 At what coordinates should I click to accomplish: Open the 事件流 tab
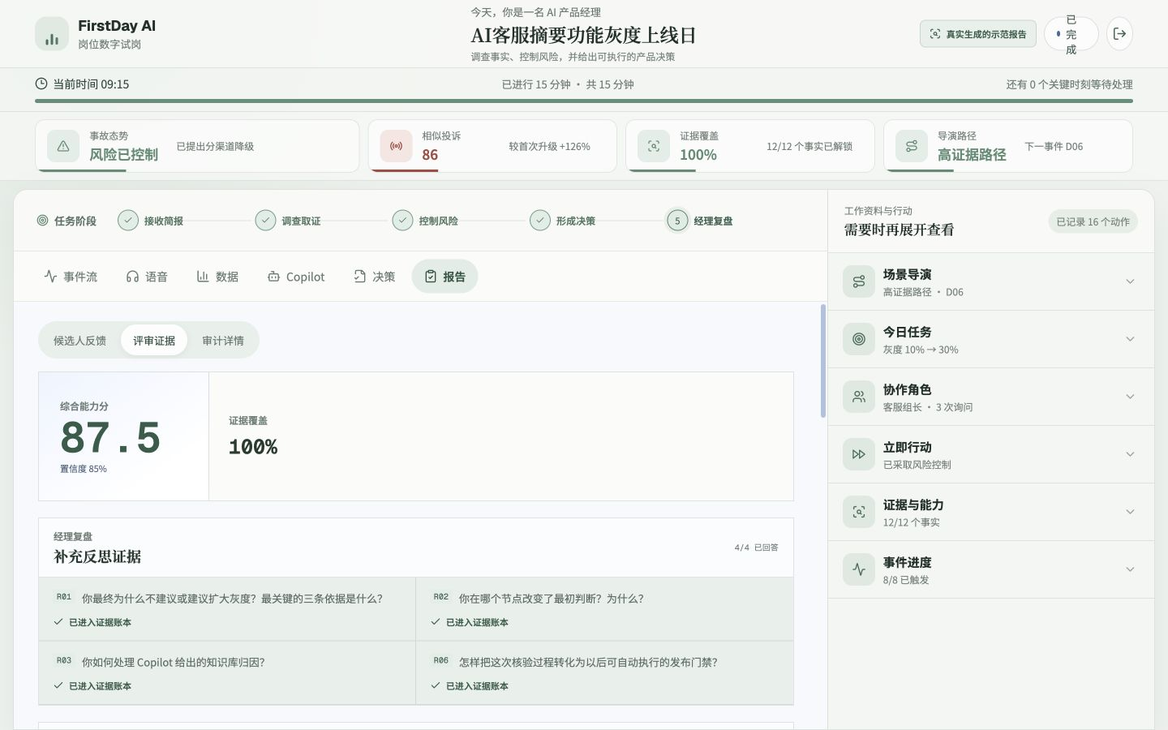[x=71, y=277]
